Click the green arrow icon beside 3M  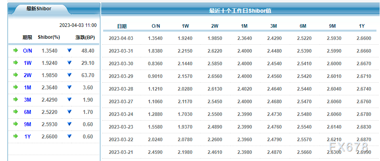tap(16, 99)
